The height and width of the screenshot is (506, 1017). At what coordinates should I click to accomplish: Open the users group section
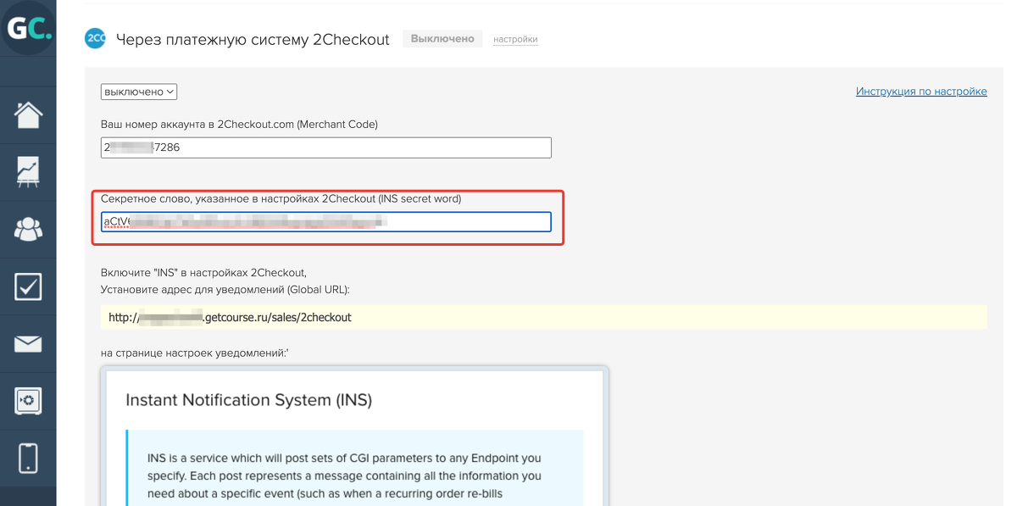click(x=28, y=230)
